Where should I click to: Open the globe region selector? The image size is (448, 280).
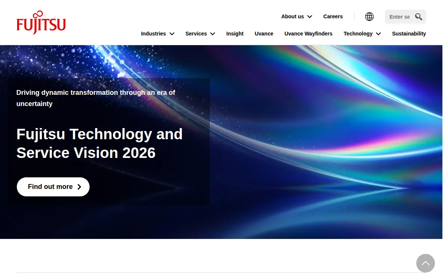pos(369,16)
